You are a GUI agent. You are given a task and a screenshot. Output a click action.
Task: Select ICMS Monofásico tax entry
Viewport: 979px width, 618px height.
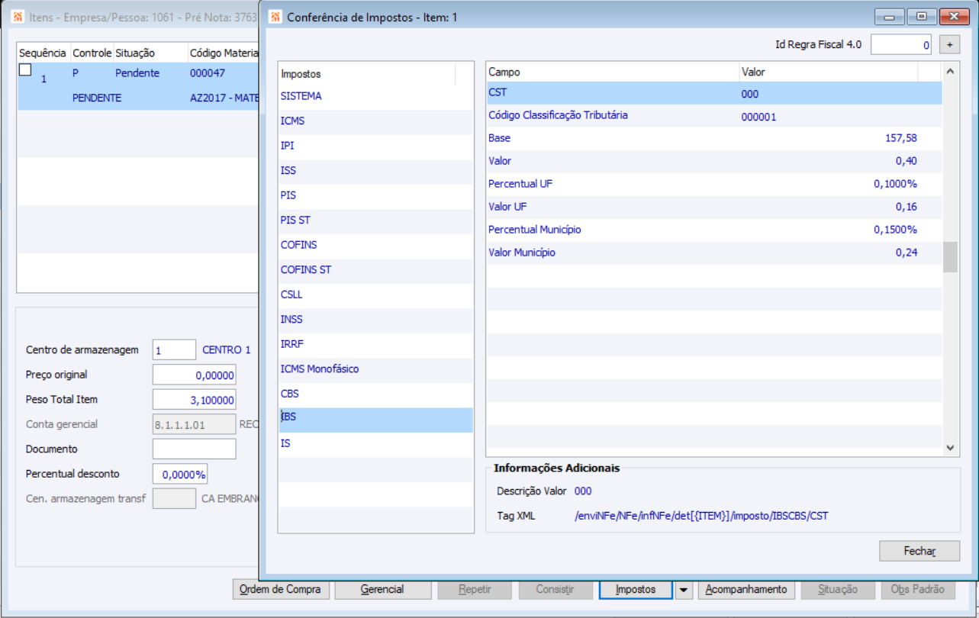click(320, 369)
